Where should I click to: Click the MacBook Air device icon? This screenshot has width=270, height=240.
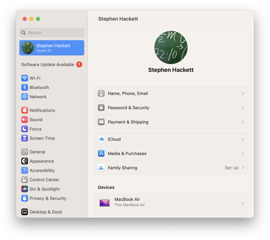[x=104, y=203]
